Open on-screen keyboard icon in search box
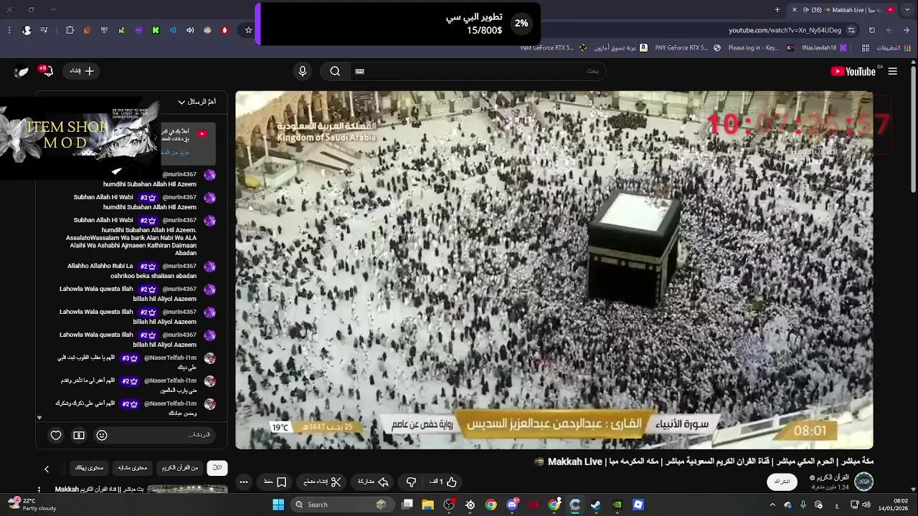 pos(360,71)
